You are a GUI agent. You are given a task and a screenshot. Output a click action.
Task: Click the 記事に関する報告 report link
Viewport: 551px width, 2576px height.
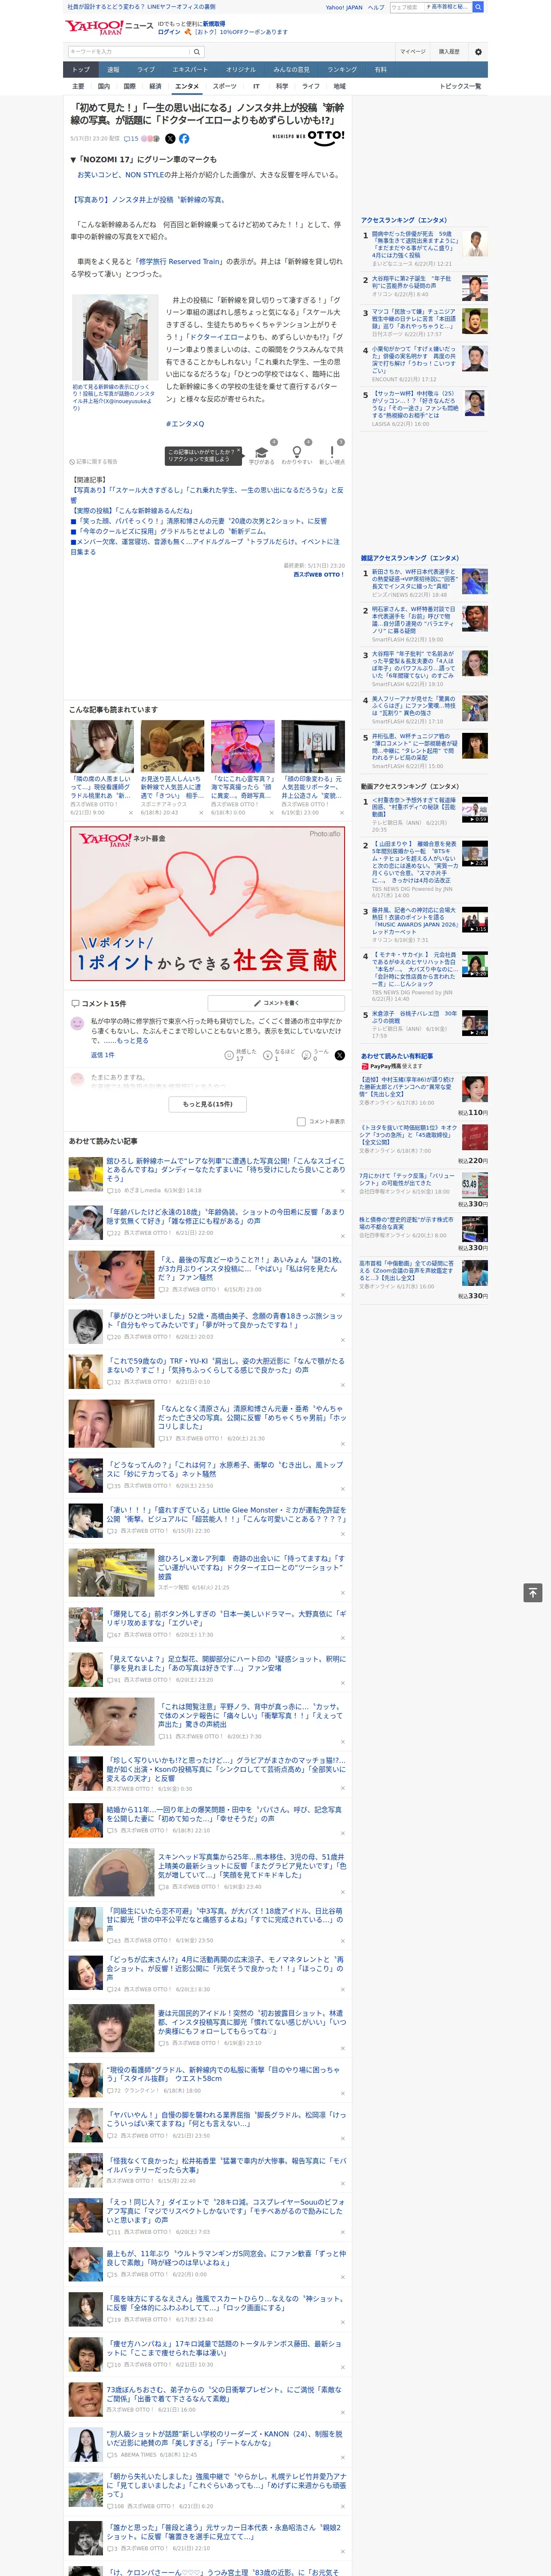[x=94, y=462]
